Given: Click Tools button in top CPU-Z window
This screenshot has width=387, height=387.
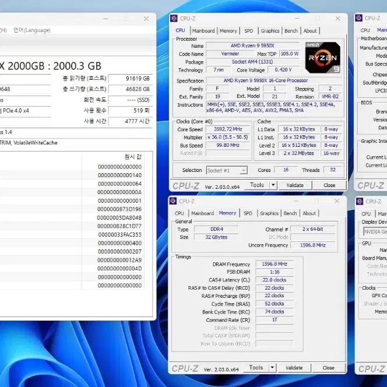Looking at the screenshot, I should tap(257, 185).
